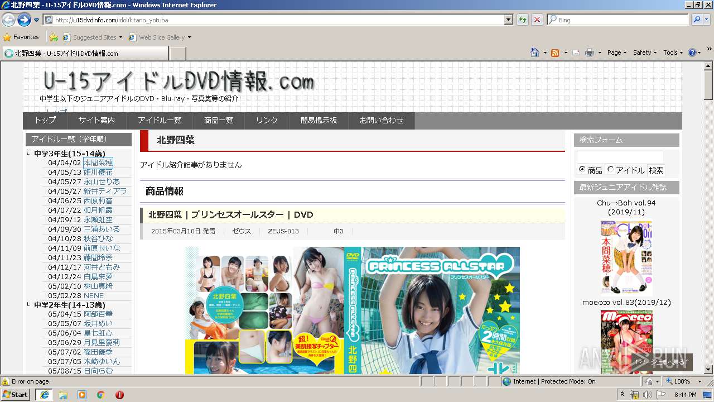This screenshot has height=402, width=714.
Task: Open リンク navigation item
Action: [267, 121]
